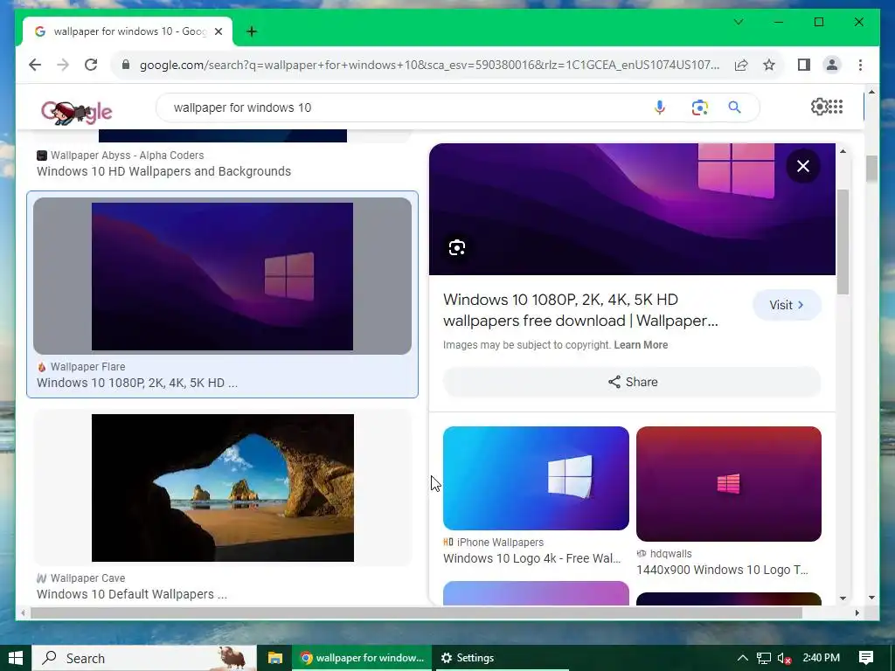Click the Visit button
The height and width of the screenshot is (671, 895).
(x=787, y=305)
